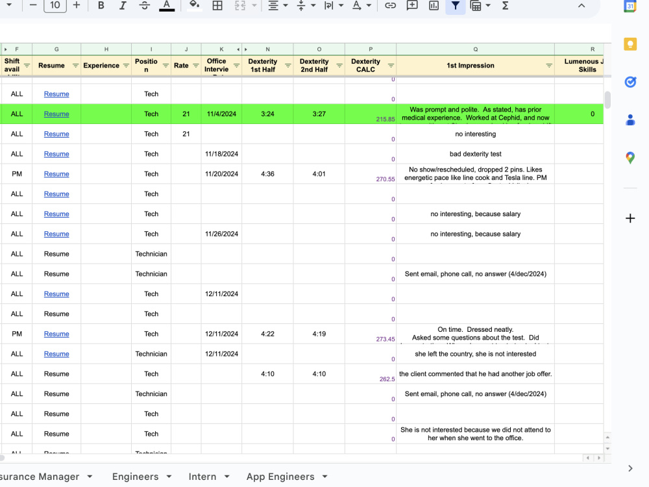The image size is (649, 487).
Task: Open Resume link in 4:22 dexterity row
Action: [56, 334]
